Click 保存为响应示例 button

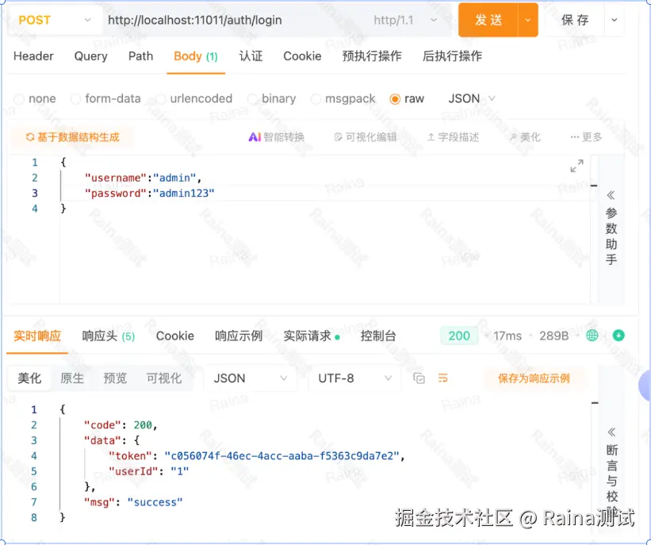(534, 378)
